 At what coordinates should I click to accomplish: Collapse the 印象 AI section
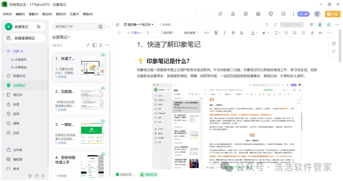[3, 51]
